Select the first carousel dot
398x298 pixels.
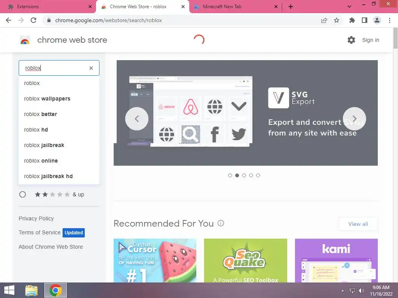[230, 175]
